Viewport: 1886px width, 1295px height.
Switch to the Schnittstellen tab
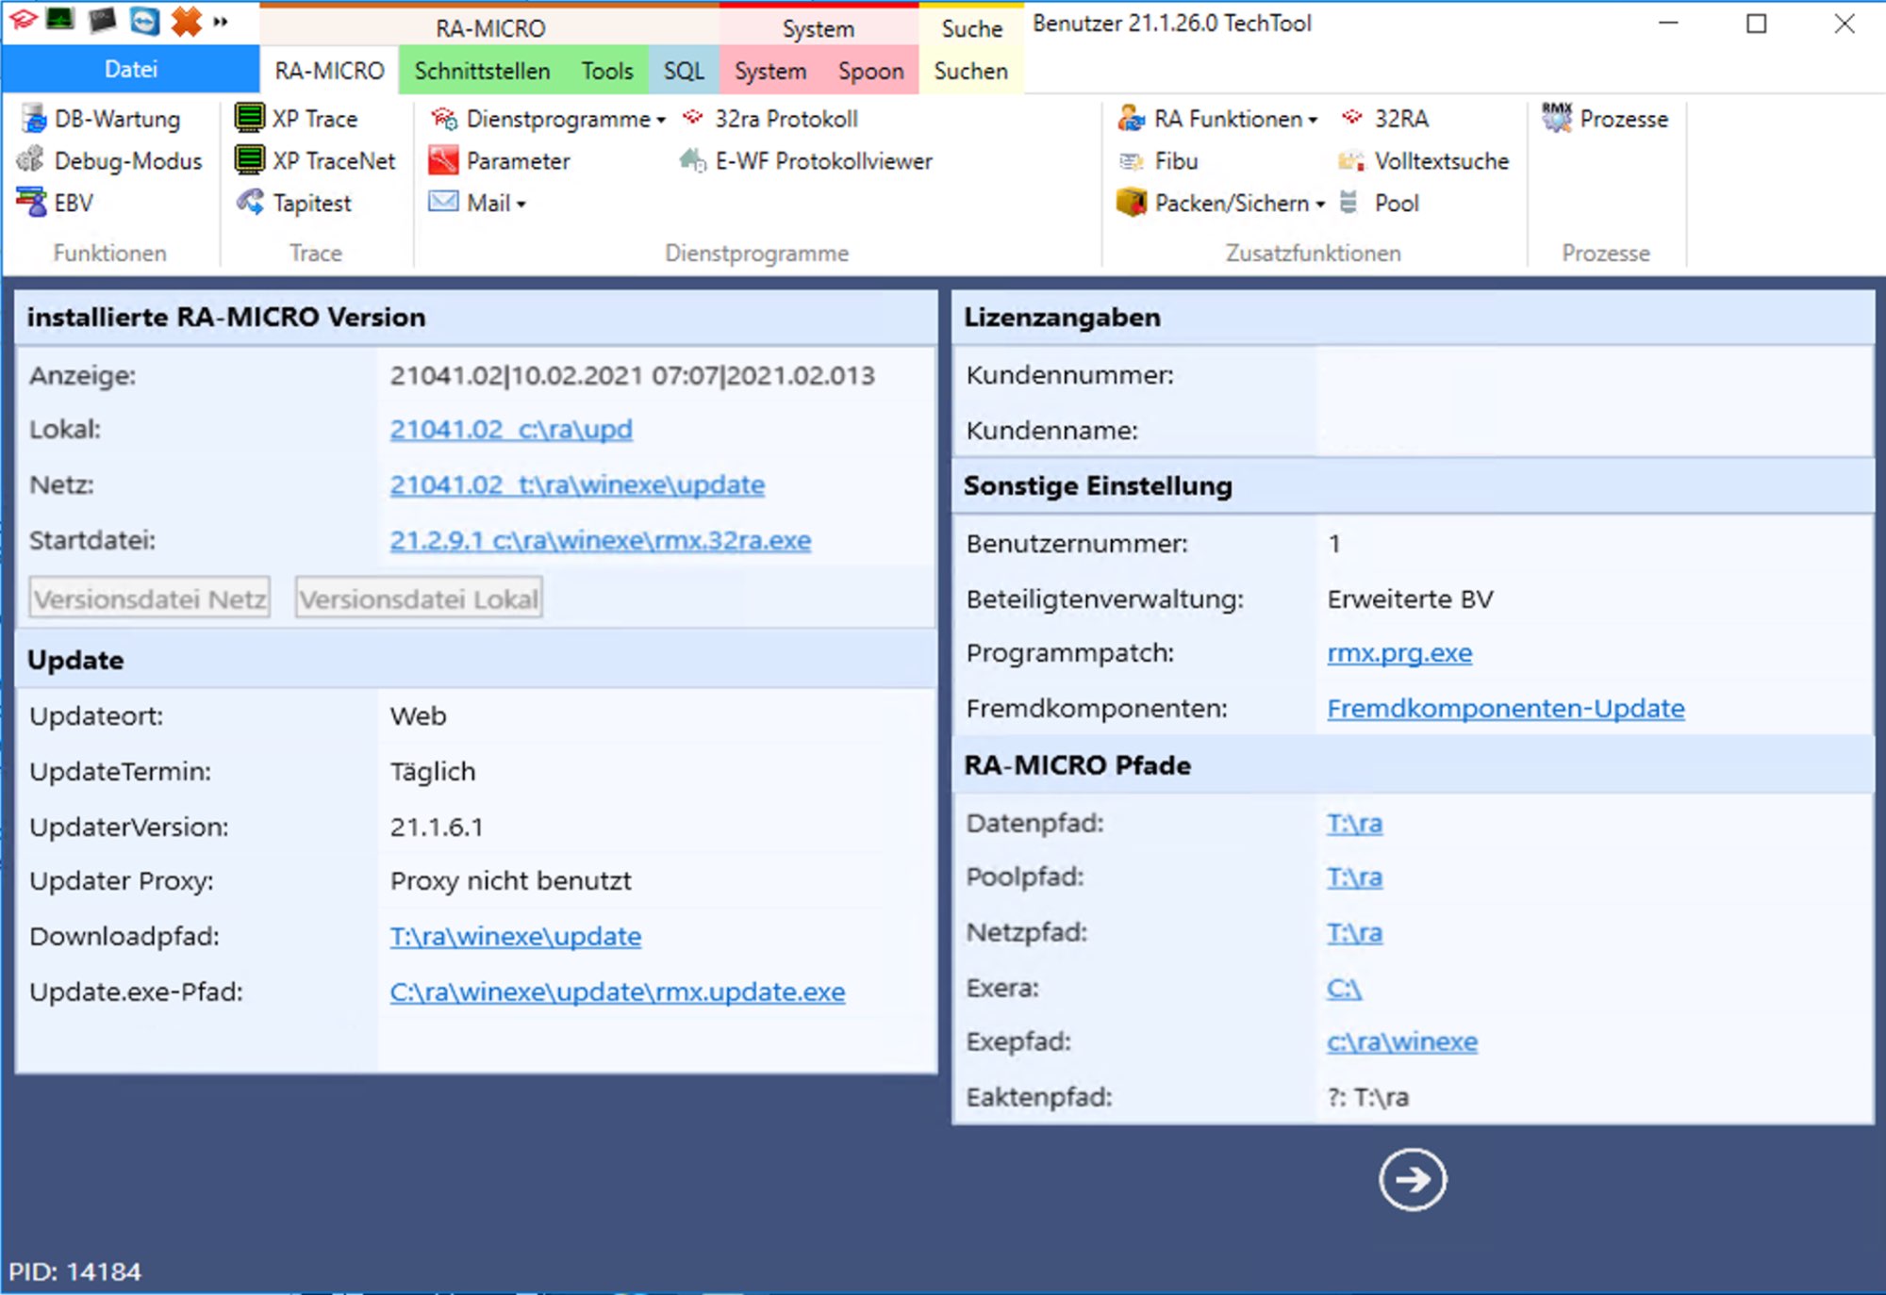[x=482, y=71]
